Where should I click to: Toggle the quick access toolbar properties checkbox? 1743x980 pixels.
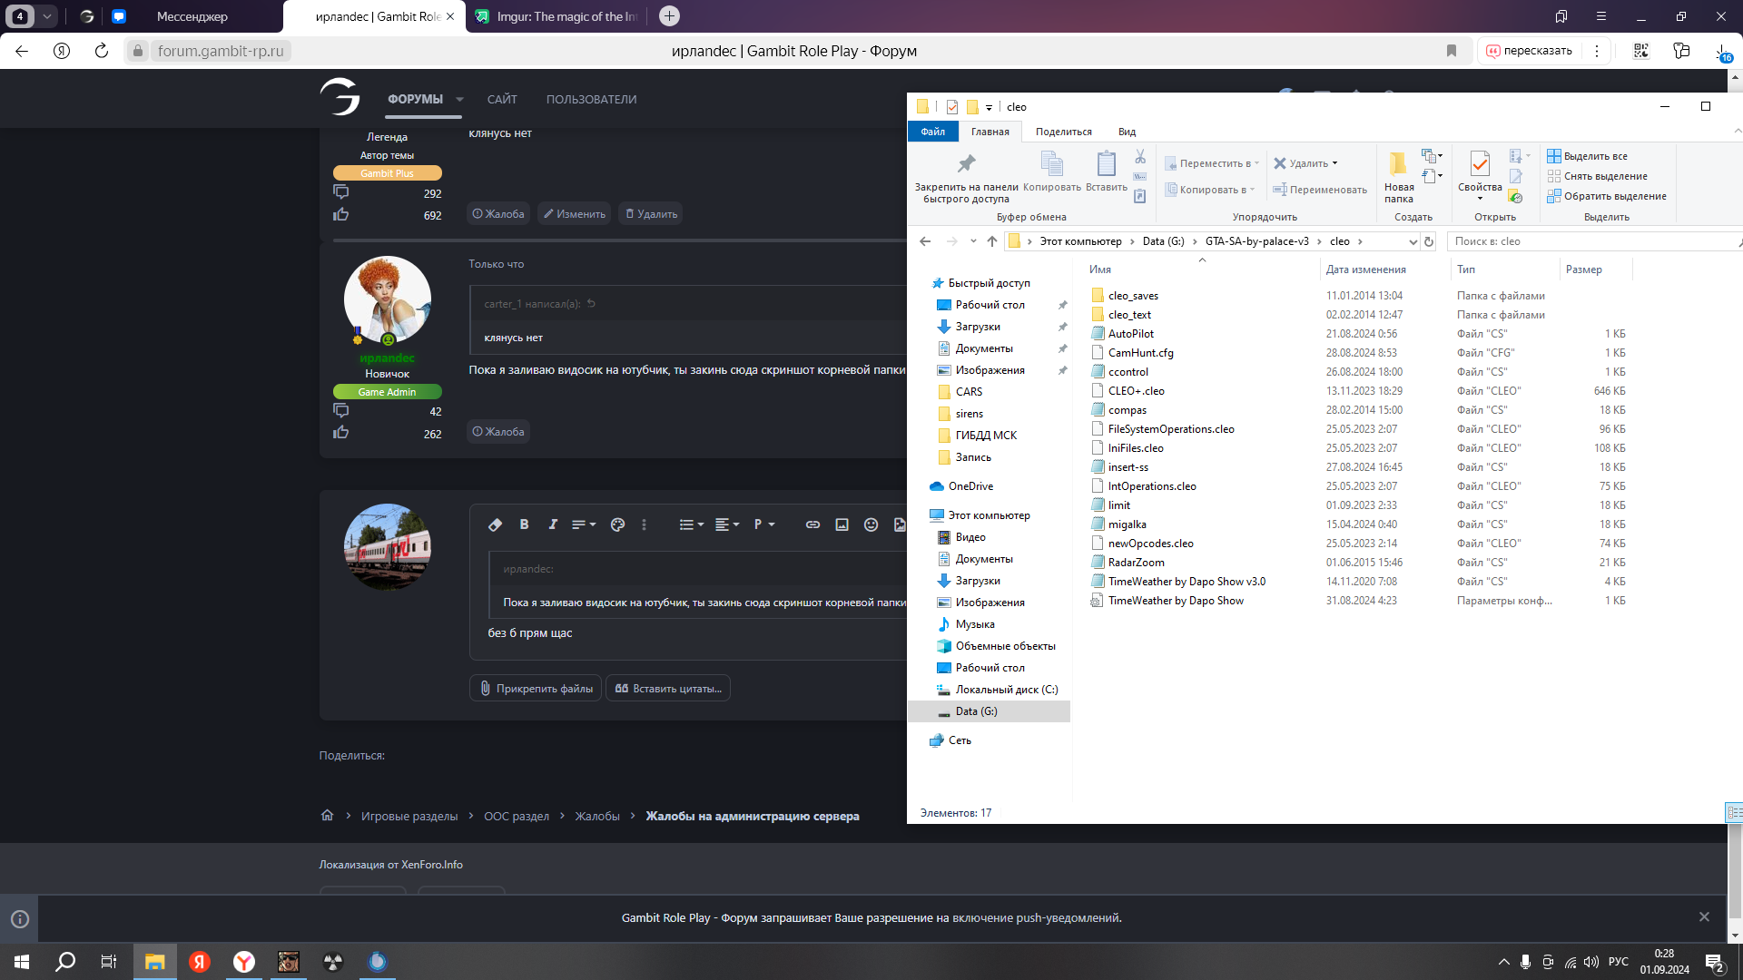pyautogui.click(x=951, y=107)
